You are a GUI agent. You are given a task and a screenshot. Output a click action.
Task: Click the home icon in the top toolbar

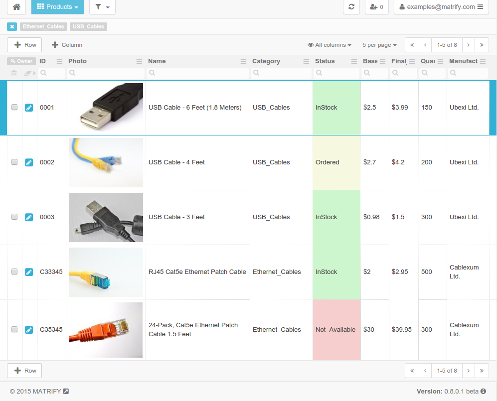16,7
